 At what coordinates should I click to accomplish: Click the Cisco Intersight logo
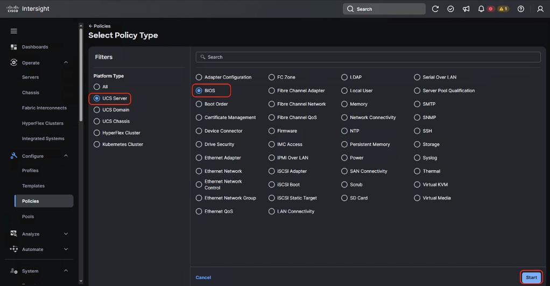point(28,9)
